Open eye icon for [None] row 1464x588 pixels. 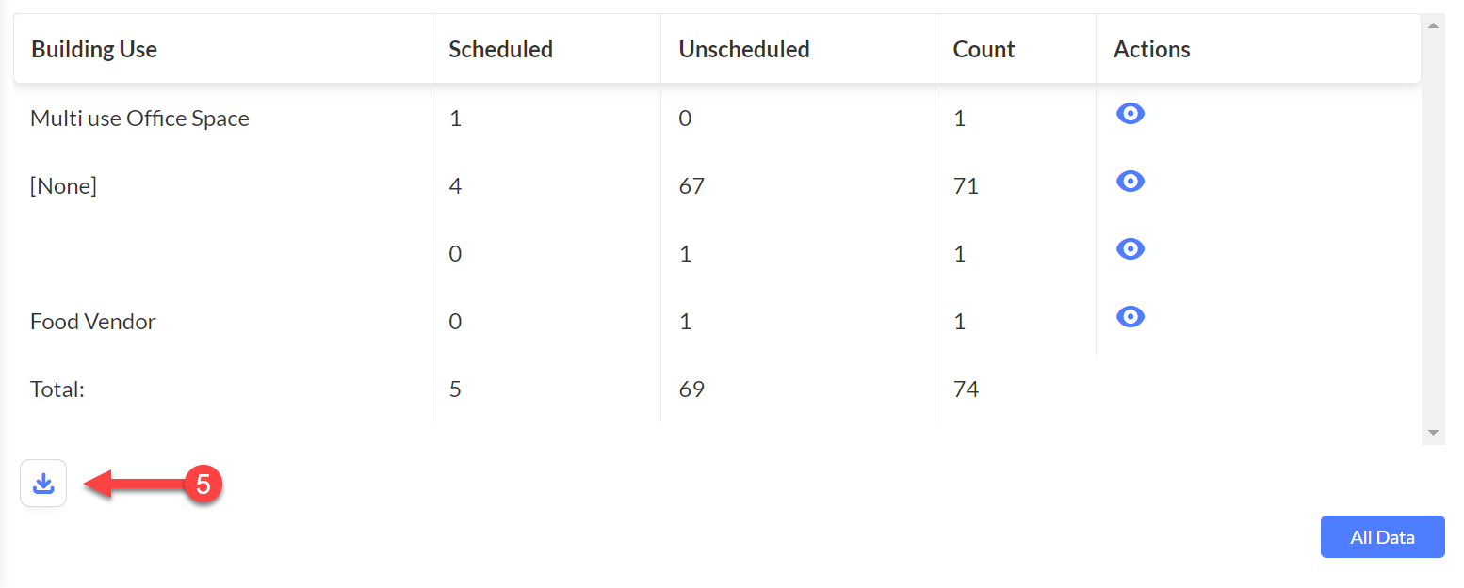1130,182
